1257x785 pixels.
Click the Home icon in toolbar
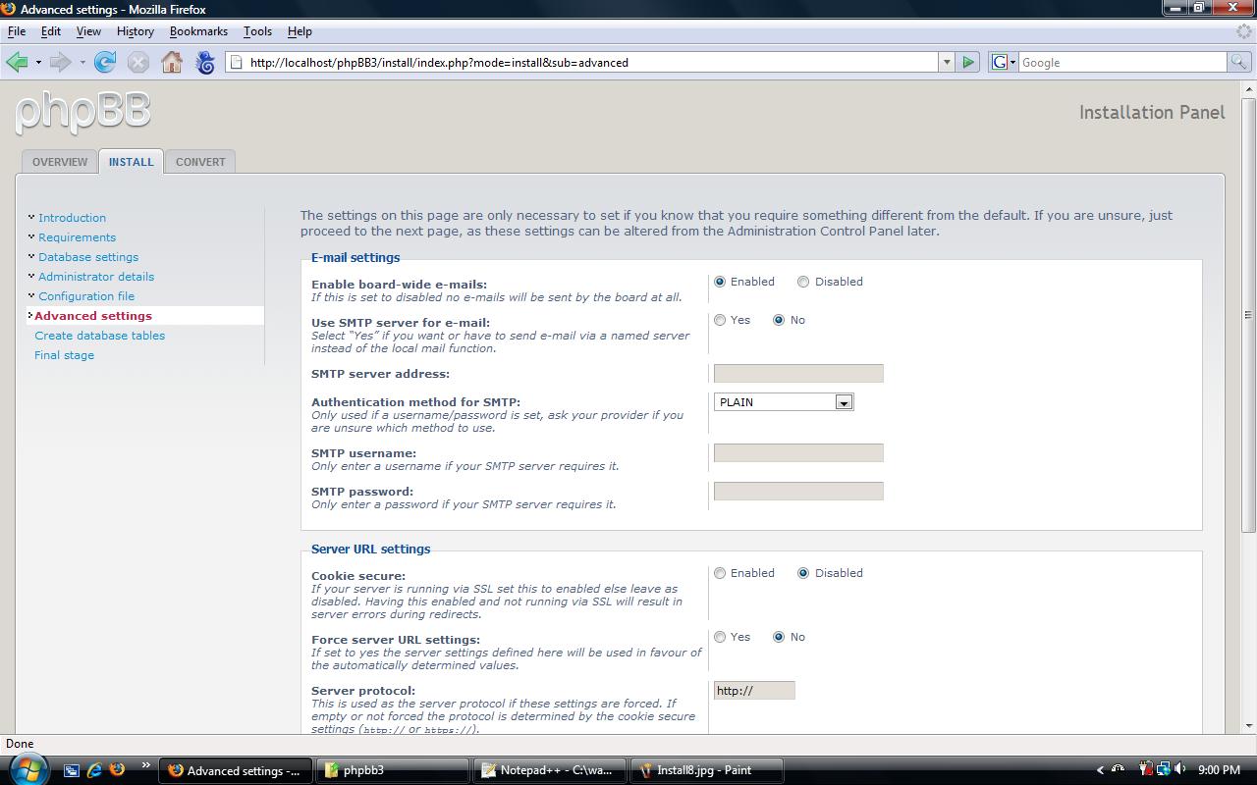(172, 62)
